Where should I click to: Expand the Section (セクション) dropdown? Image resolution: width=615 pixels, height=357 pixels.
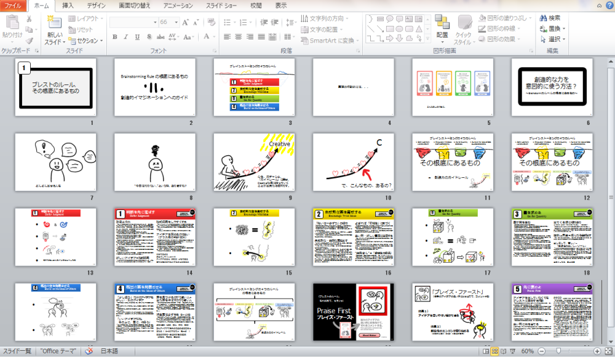(x=87, y=41)
